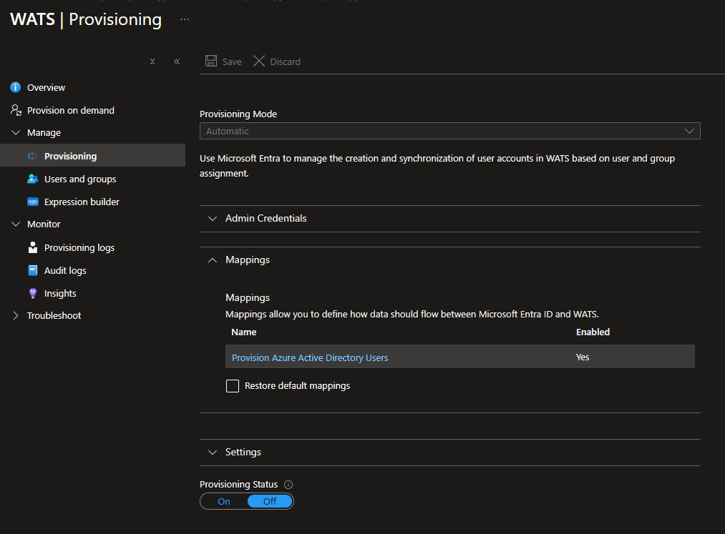Viewport: 725px width, 534px height.
Task: Click the Discard button label
Action: point(286,62)
